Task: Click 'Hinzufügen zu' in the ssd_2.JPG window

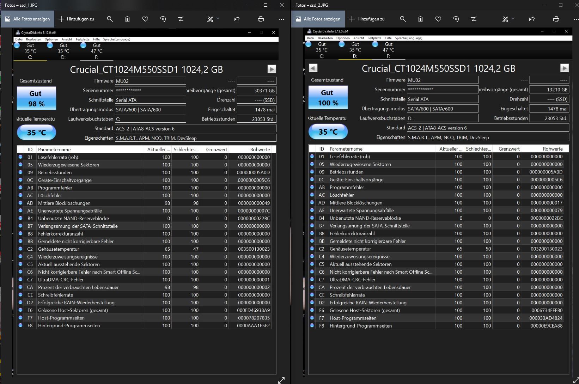Action: 367,19
